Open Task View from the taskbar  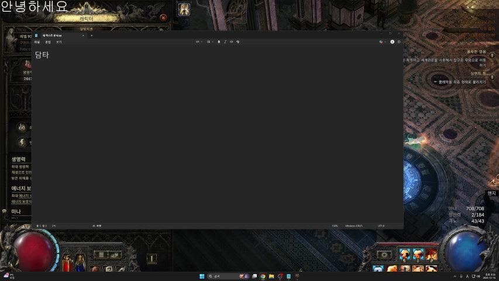pos(254,276)
